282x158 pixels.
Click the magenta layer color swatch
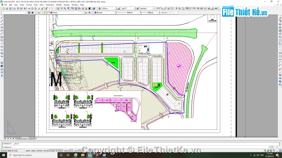pos(52,13)
